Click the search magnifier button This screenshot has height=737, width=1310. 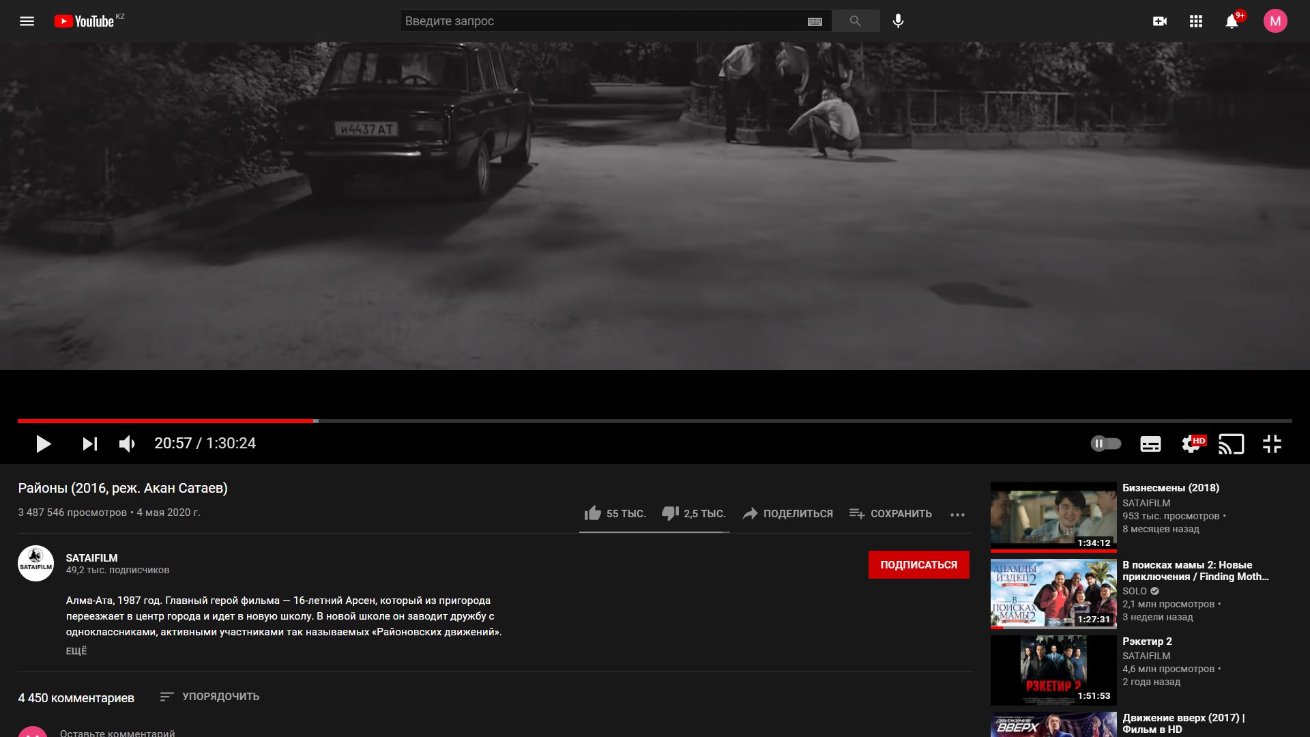[x=855, y=21]
